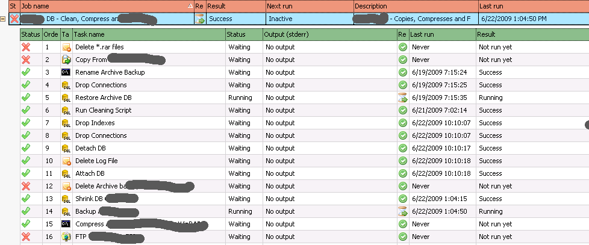Click the FTP task globe icon
Screen dimensions: 589x245
tap(66, 237)
